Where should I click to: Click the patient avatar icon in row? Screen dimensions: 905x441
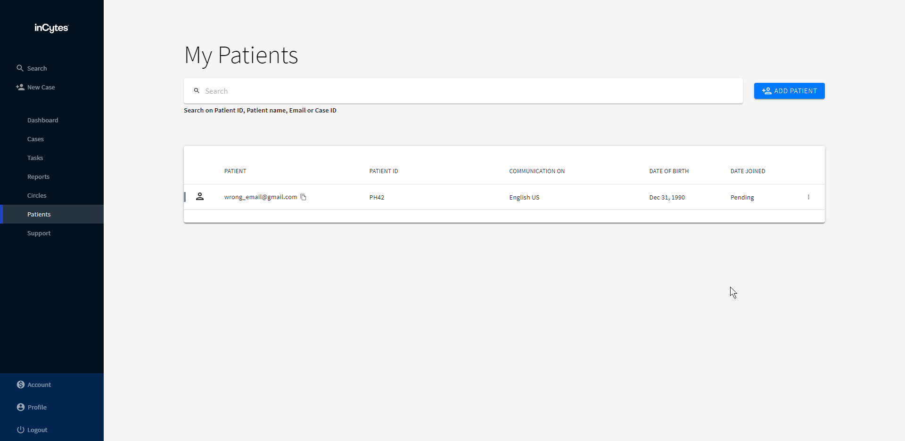coord(200,197)
